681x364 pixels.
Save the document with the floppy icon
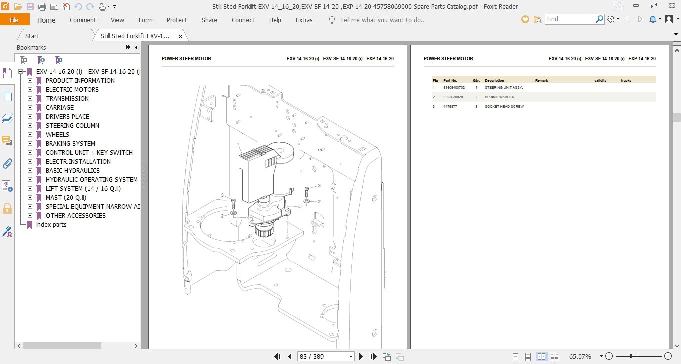(x=30, y=7)
